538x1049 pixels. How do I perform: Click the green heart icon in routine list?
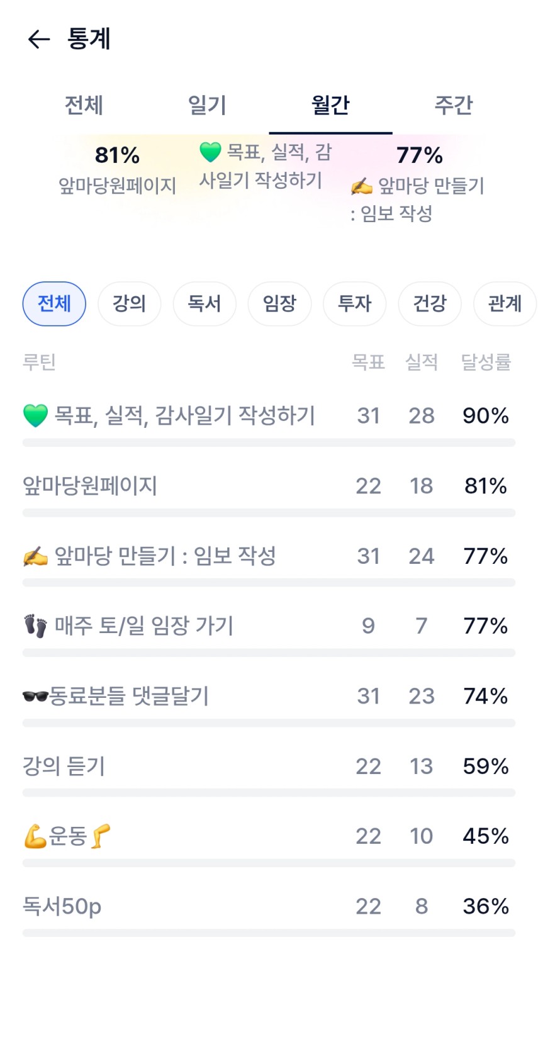coord(35,416)
